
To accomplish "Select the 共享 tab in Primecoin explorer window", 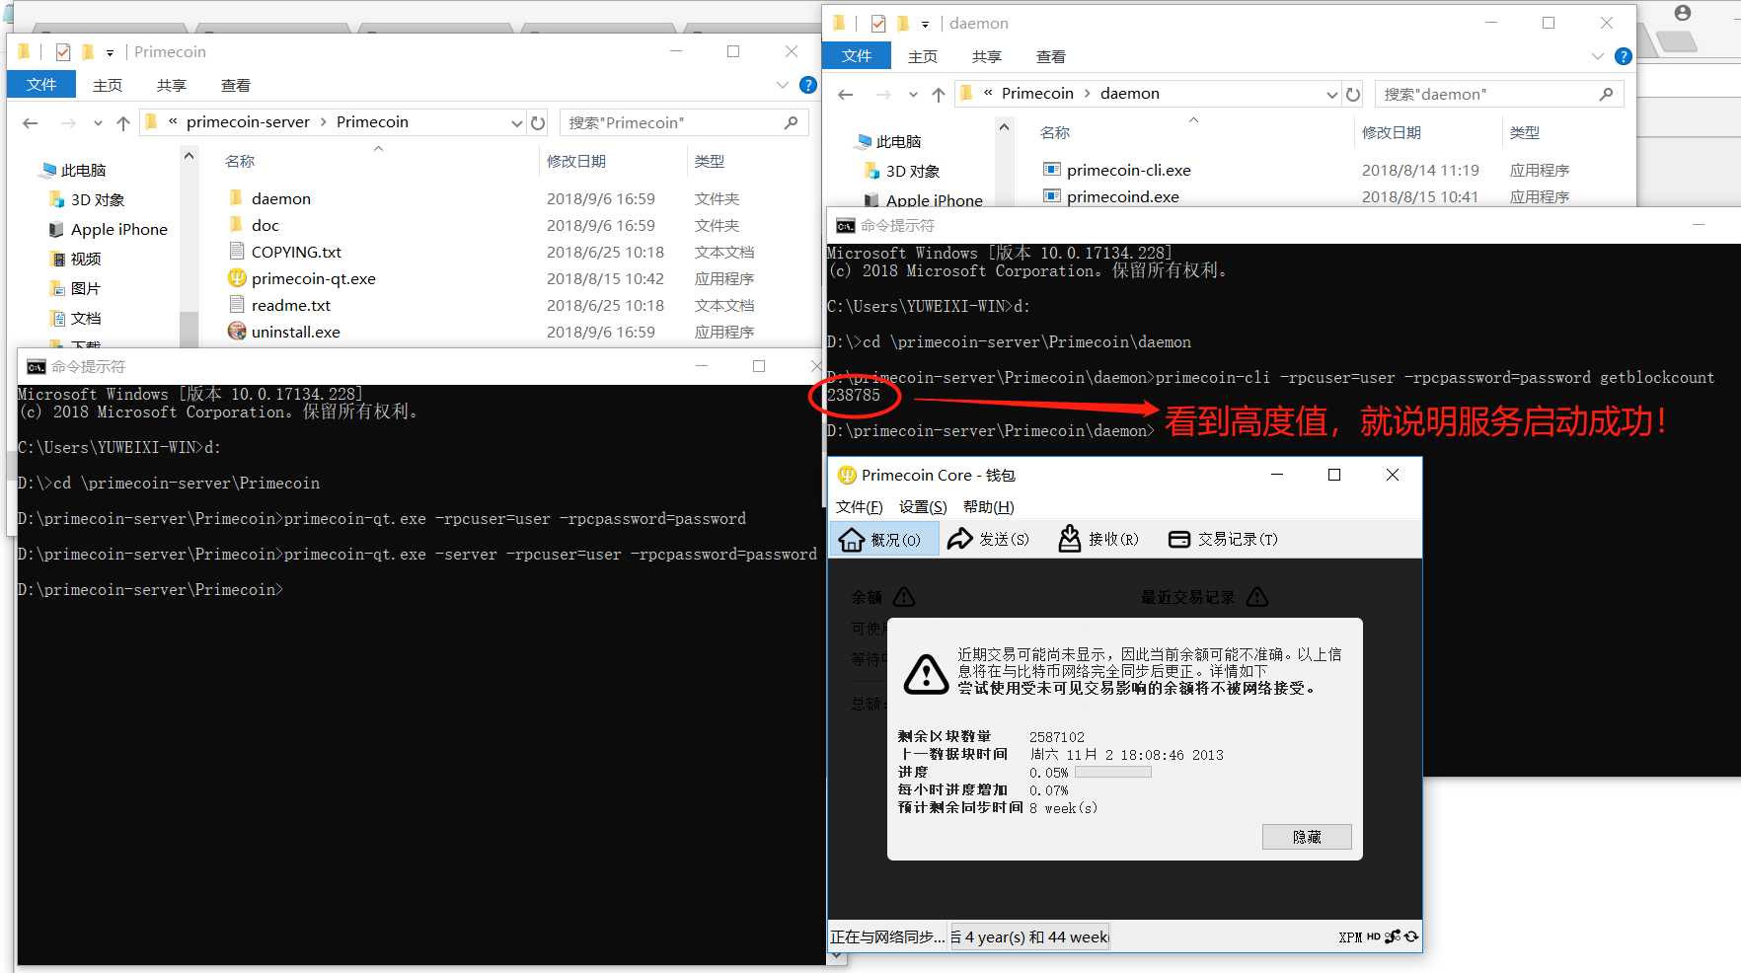I will (172, 86).
